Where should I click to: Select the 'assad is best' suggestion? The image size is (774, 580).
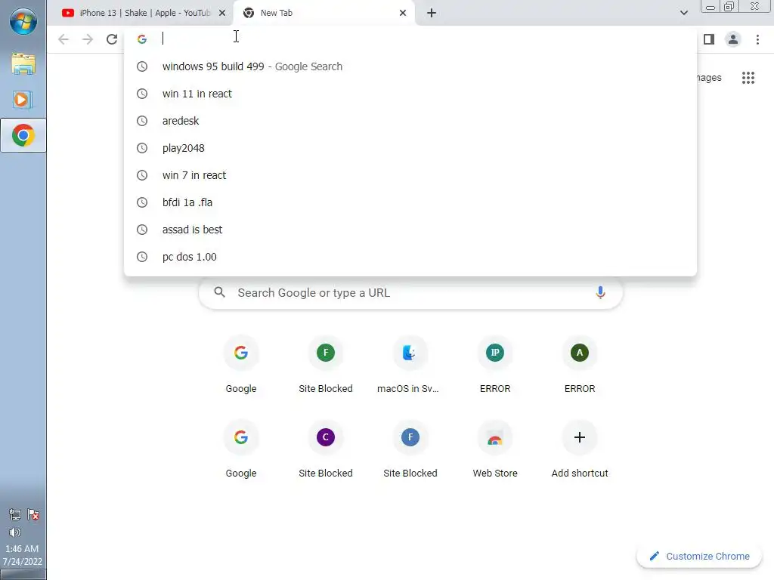(410, 230)
